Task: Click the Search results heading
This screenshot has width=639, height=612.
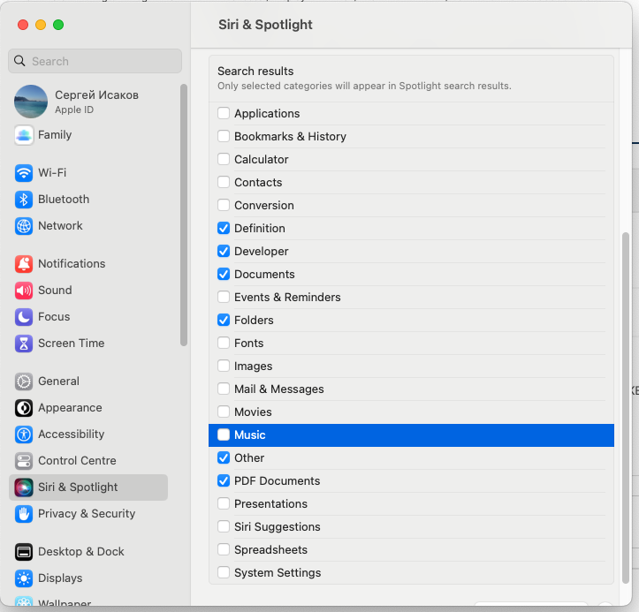Action: pos(255,72)
